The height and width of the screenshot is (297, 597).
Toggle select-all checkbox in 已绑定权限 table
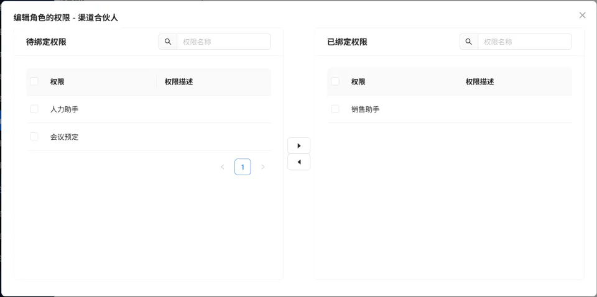[335, 81]
